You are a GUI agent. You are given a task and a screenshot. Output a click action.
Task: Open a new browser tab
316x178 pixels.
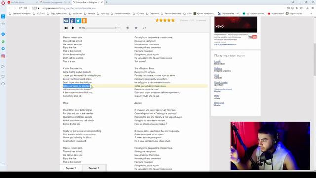point(107,2)
